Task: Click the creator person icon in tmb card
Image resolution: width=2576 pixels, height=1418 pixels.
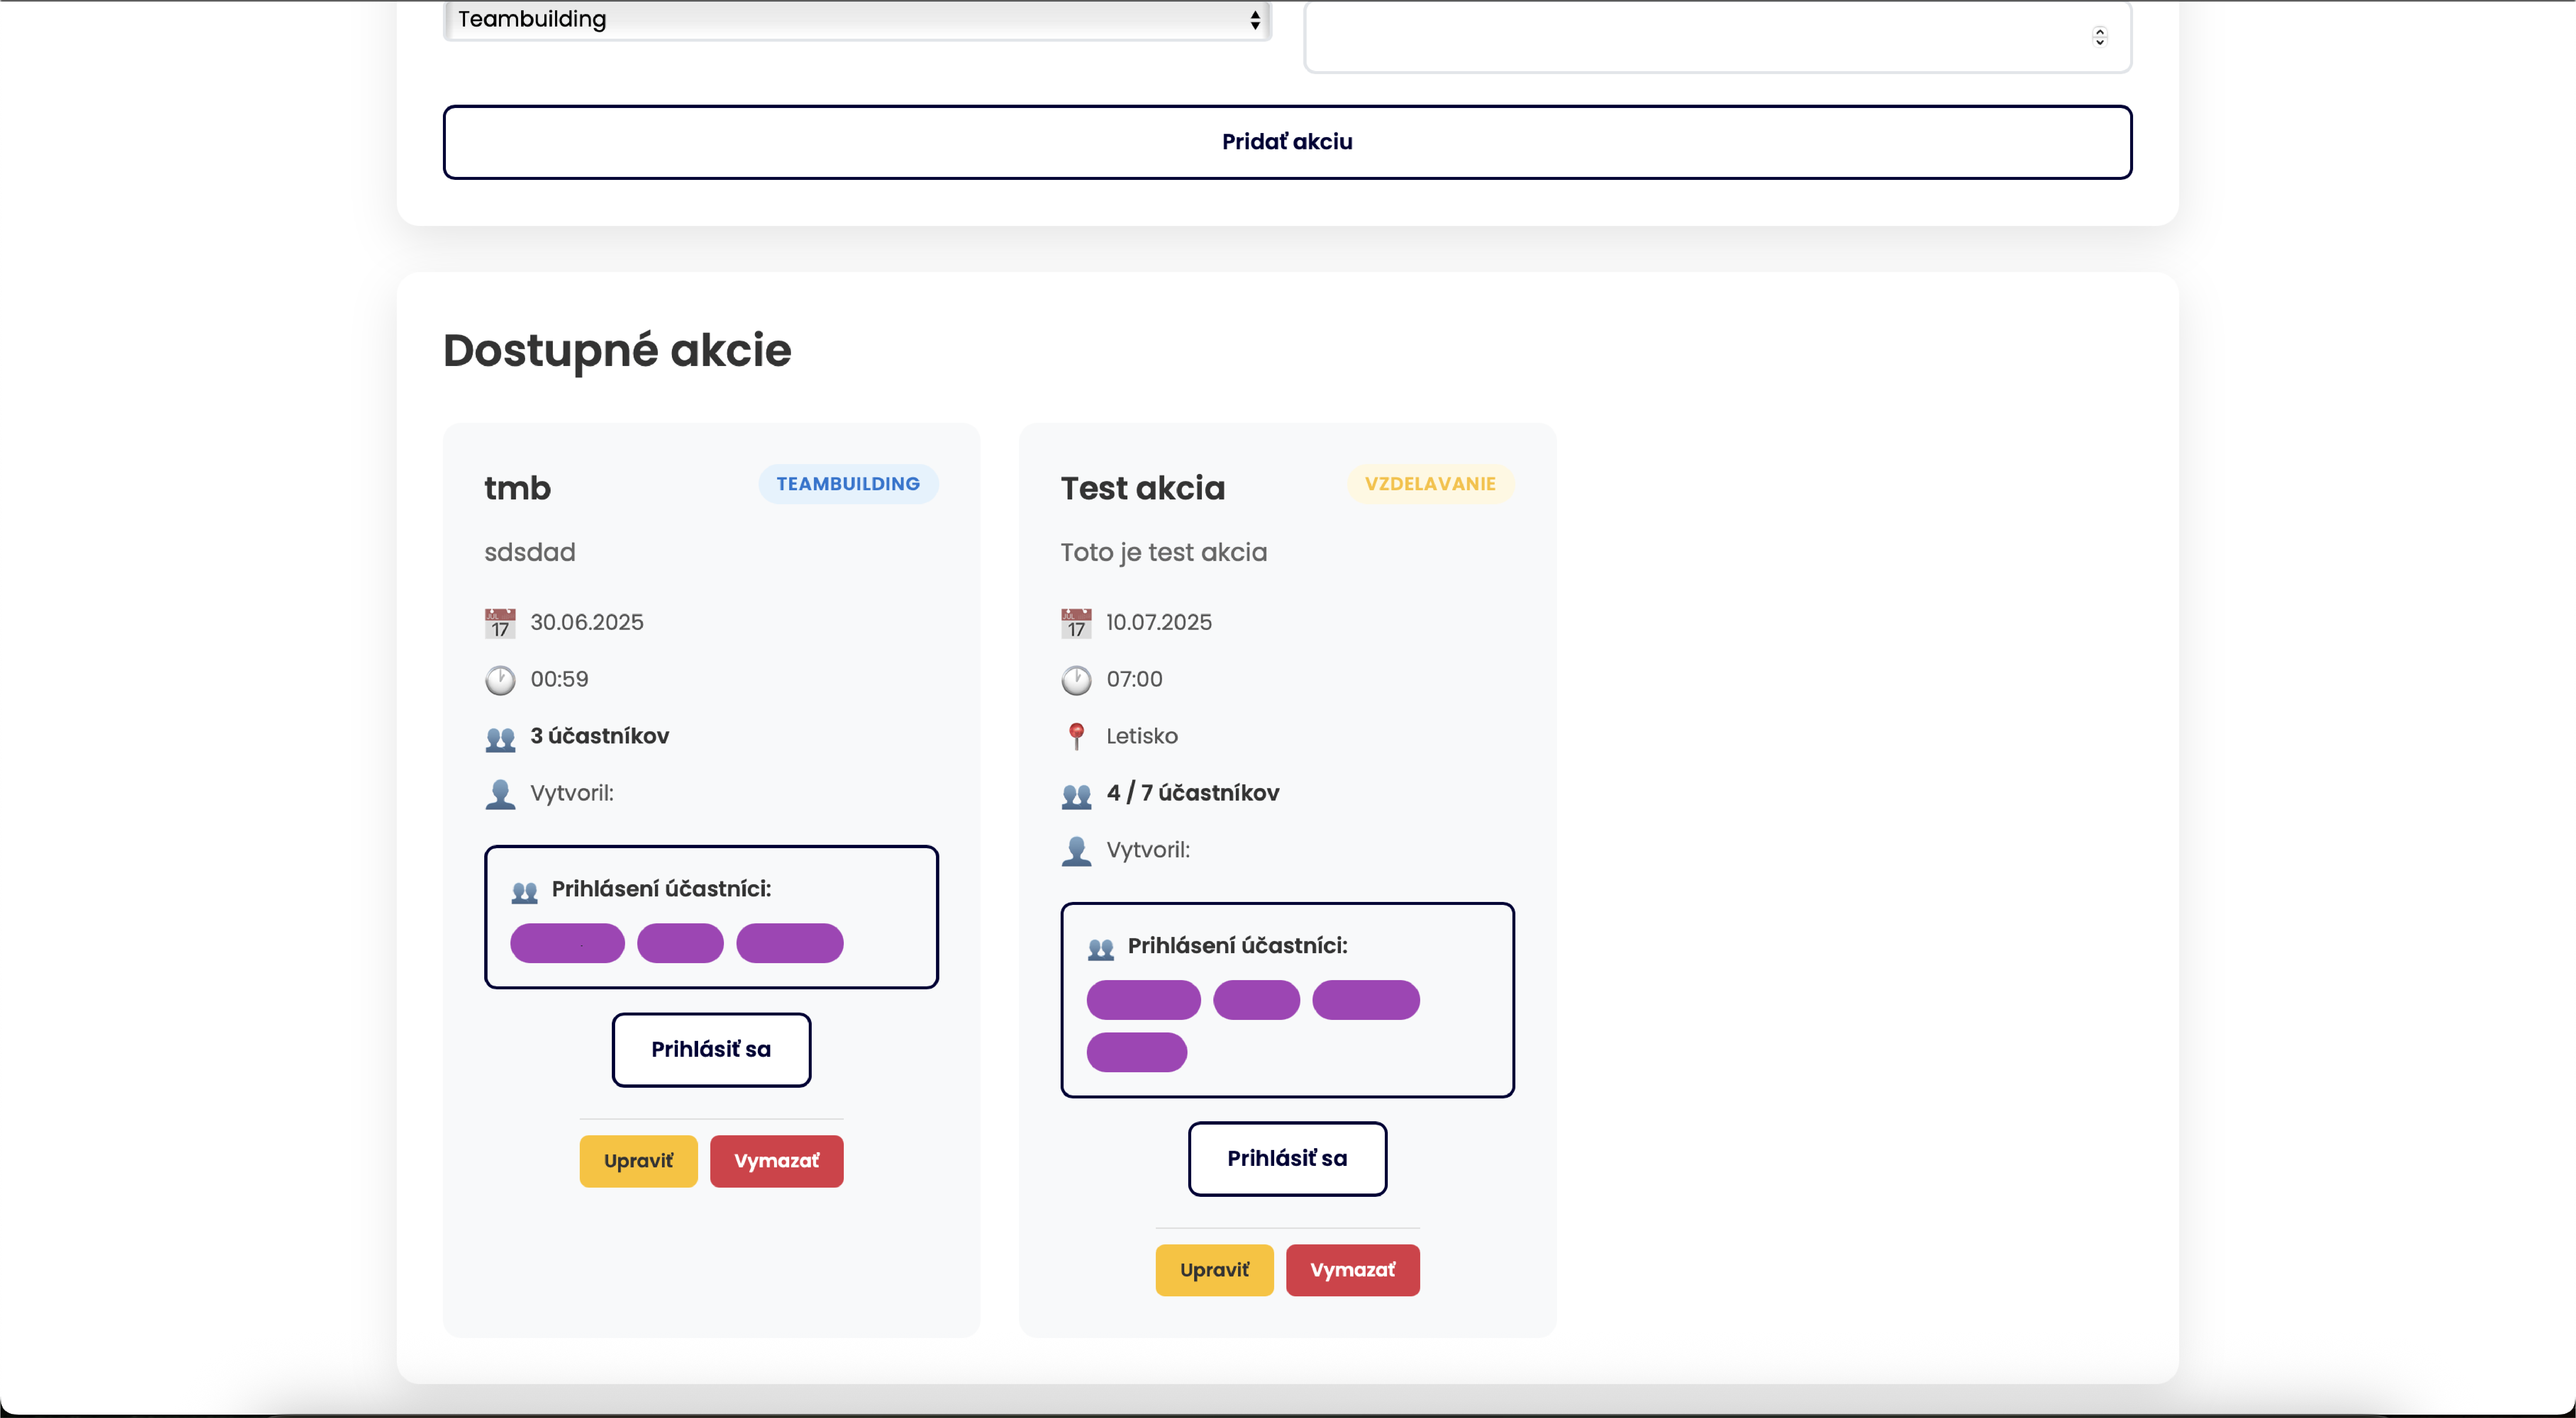Action: pos(500,794)
